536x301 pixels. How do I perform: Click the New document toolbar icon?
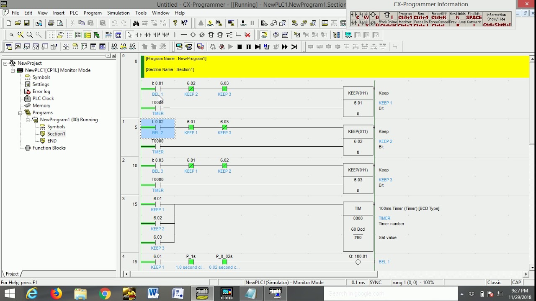(x=9, y=23)
